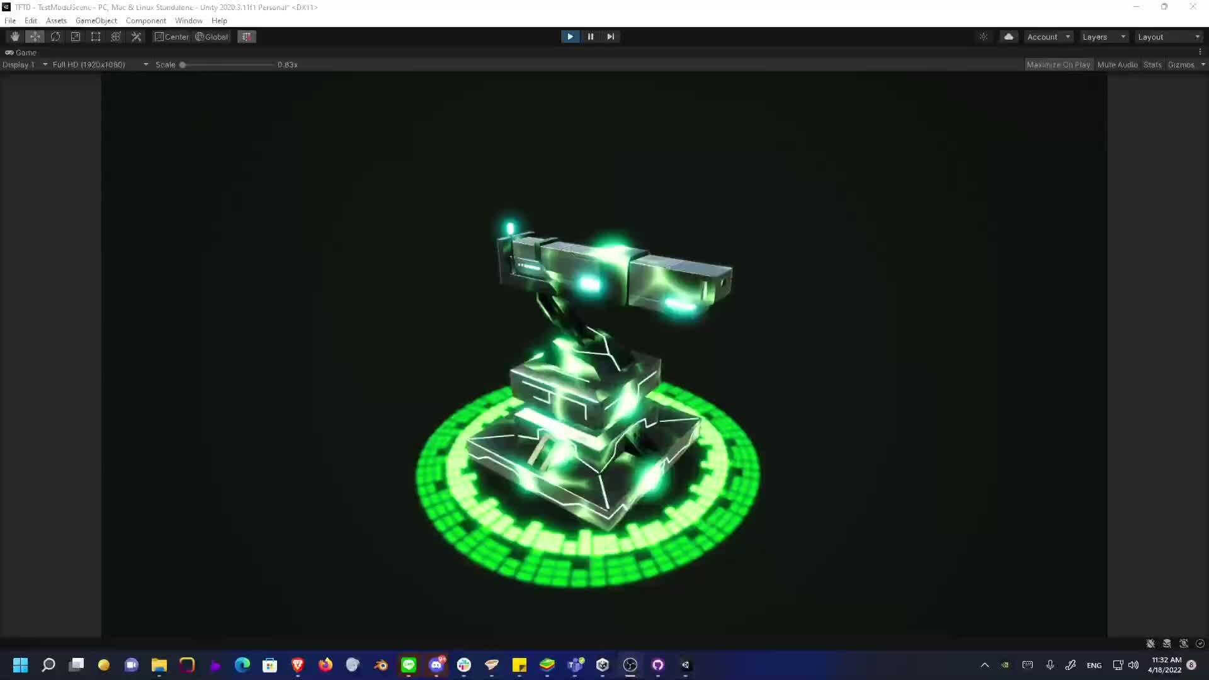Toggle the Stats overlay
The width and height of the screenshot is (1209, 680).
1152,64
